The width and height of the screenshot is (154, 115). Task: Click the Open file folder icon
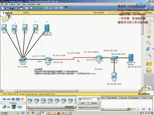click(x=7, y=8)
